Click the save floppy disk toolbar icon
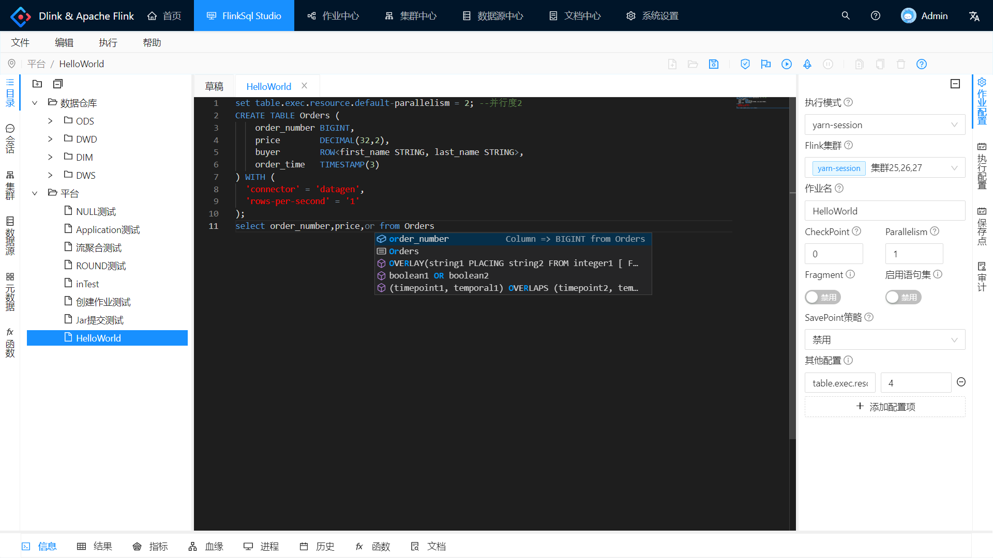This screenshot has width=993, height=558. click(x=714, y=64)
